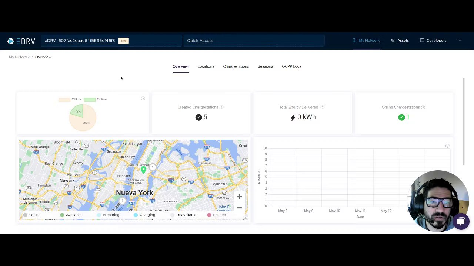Click the My Network breadcrumb link
Image resolution: width=474 pixels, height=266 pixels.
[19, 57]
